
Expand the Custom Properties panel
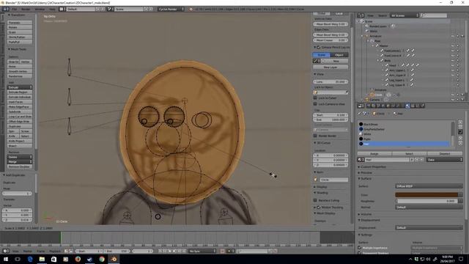click(x=373, y=167)
